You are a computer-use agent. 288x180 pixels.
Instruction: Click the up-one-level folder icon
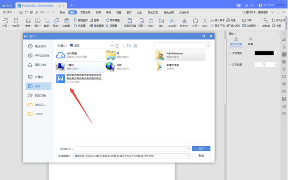pyautogui.click(x=123, y=46)
